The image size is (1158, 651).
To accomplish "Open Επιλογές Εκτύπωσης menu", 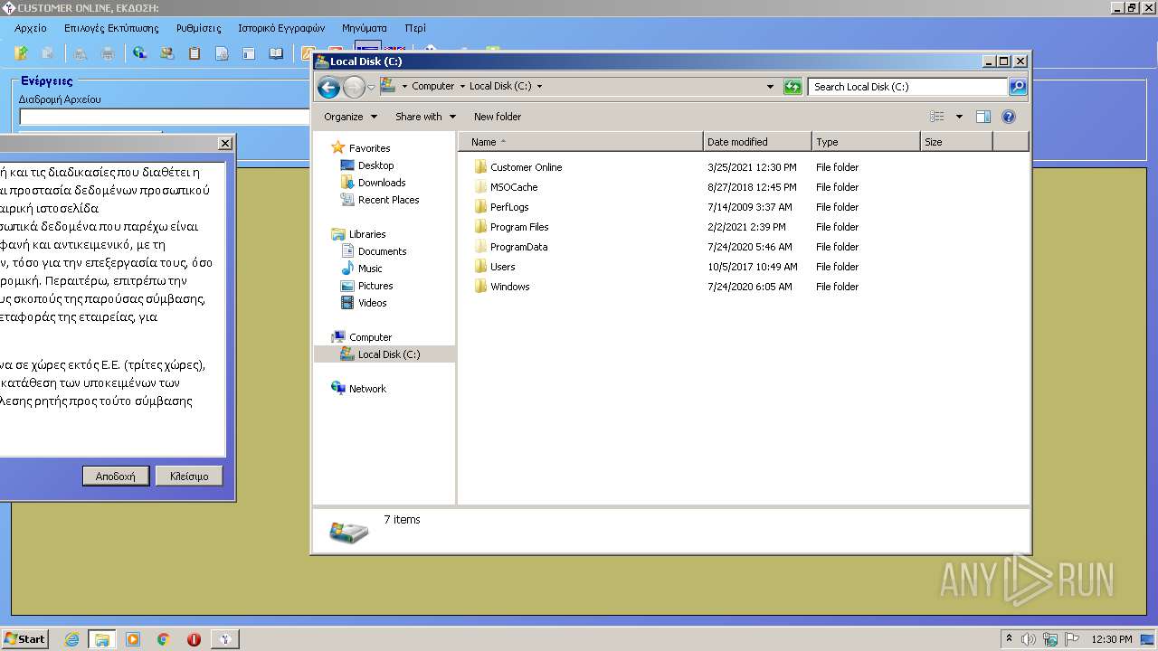I will (111, 28).
